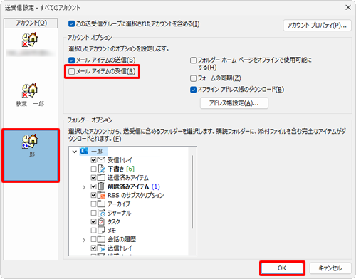Click the キャンセル button
This screenshot has height=279, width=356.
[x=330, y=268]
